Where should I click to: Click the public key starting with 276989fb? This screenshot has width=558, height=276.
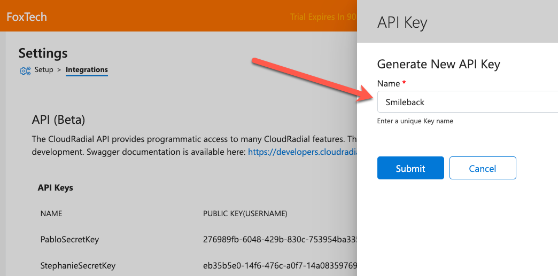tap(280, 239)
